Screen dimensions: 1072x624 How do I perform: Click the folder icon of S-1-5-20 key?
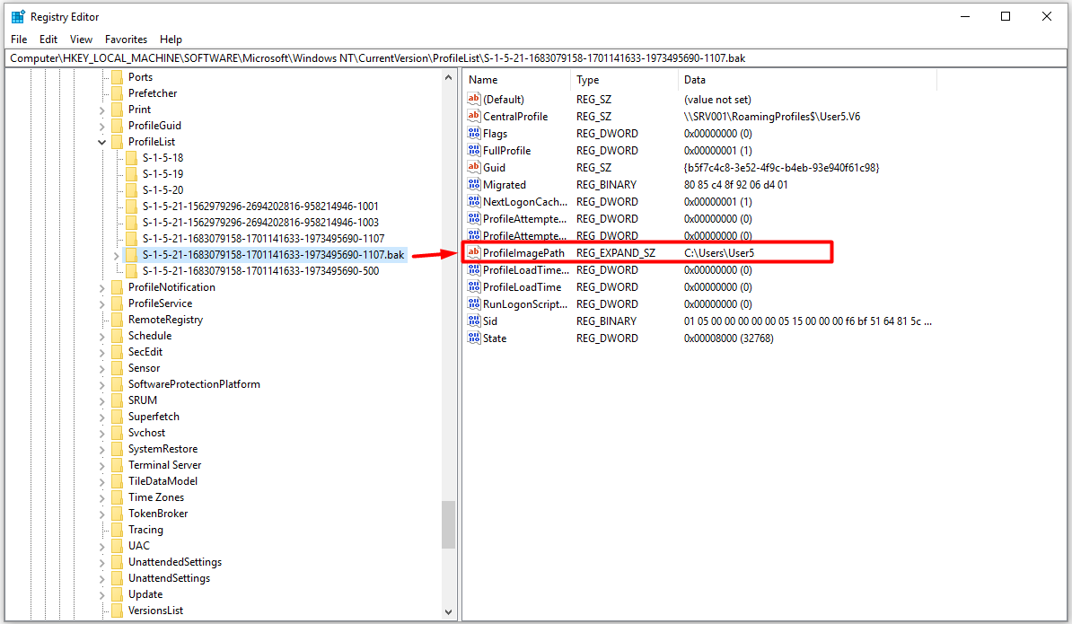131,190
